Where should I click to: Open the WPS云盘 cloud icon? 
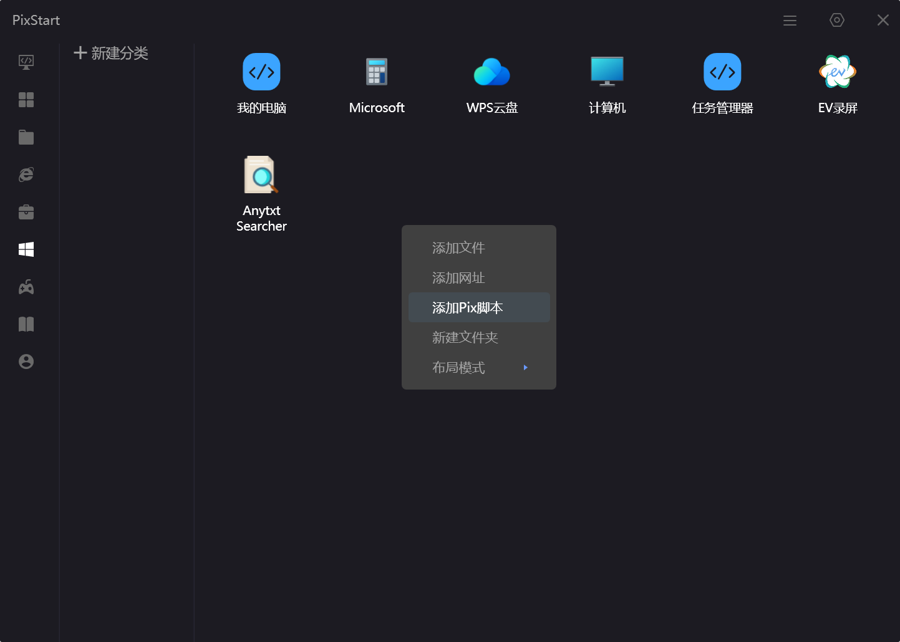(x=491, y=72)
